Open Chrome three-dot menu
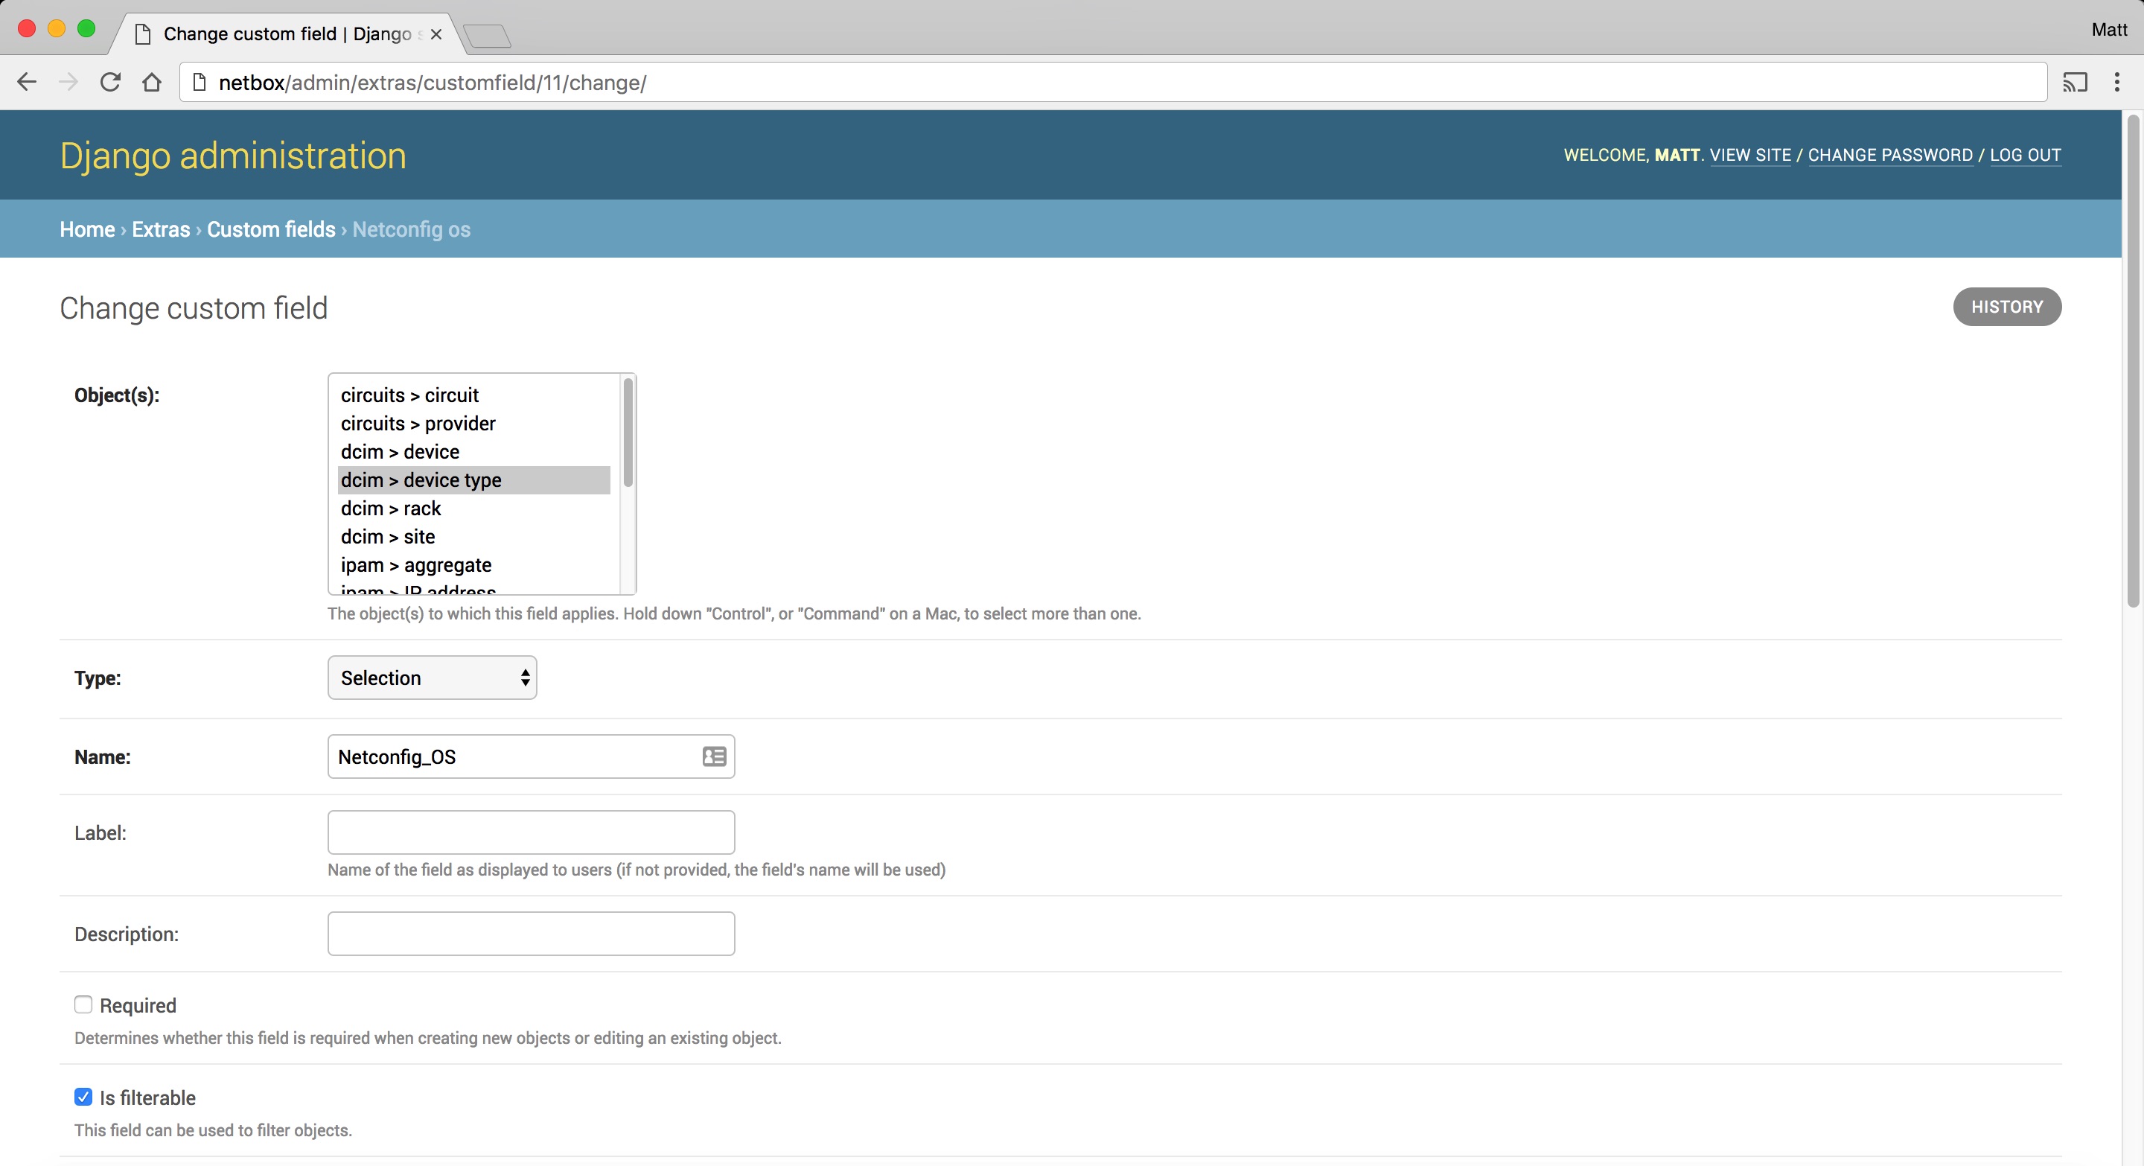The width and height of the screenshot is (2144, 1166). (x=2116, y=83)
